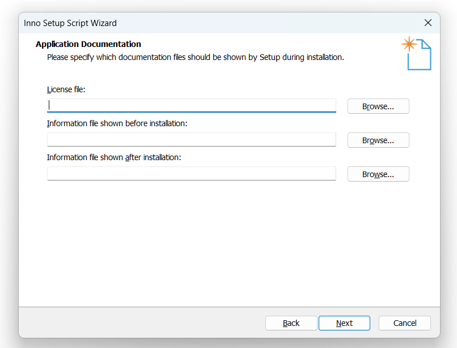Click the "Information file shown before installation" label
The height and width of the screenshot is (348, 457).
[x=117, y=123]
